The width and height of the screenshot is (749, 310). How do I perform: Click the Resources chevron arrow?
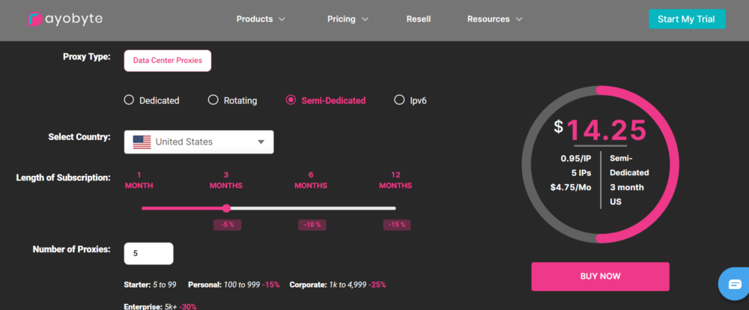point(519,19)
